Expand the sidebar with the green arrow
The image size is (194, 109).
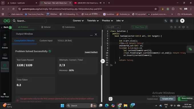pyautogui.click(x=10, y=27)
